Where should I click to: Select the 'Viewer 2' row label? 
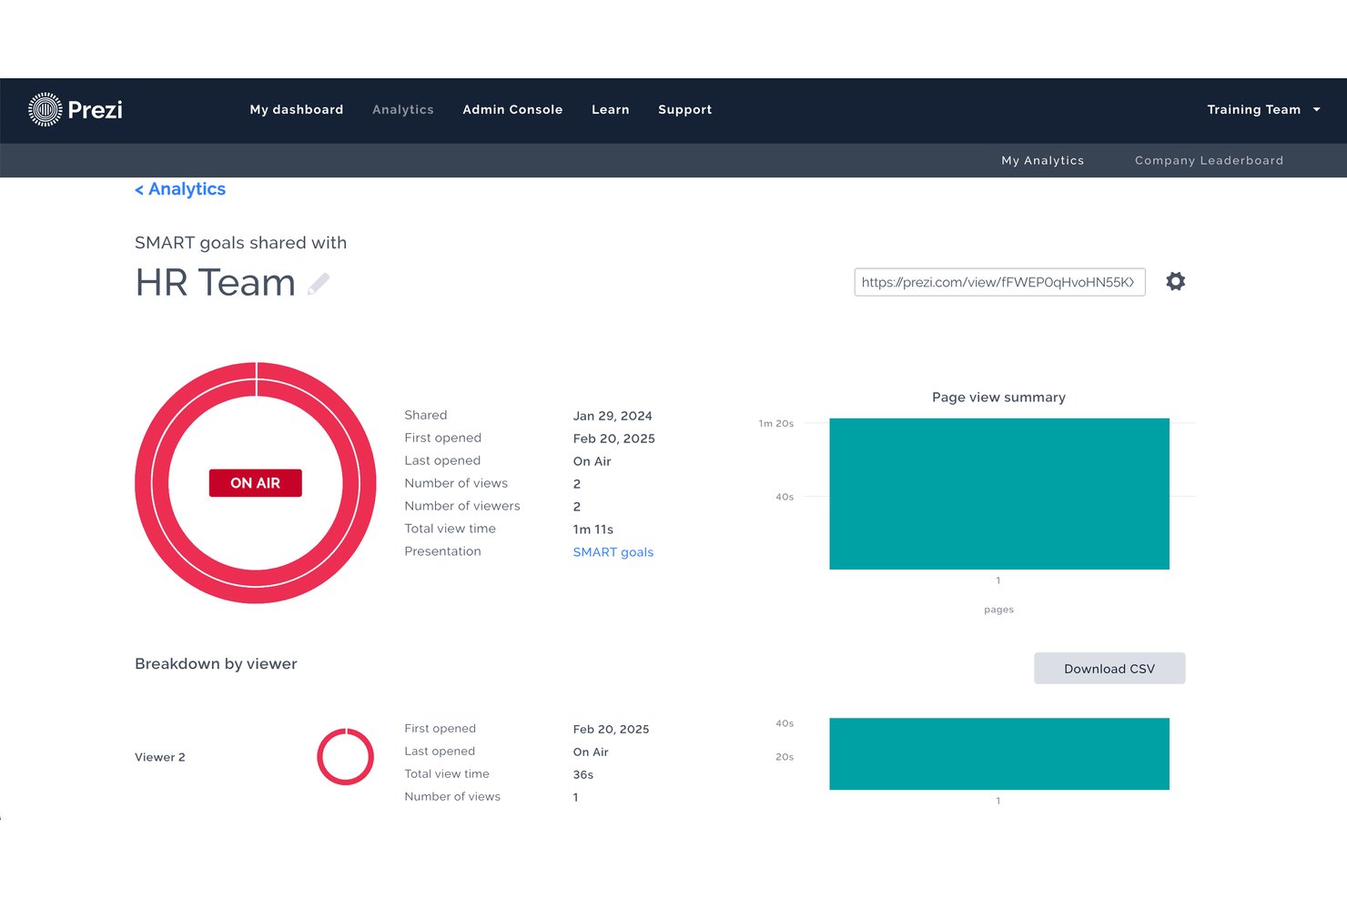160,757
